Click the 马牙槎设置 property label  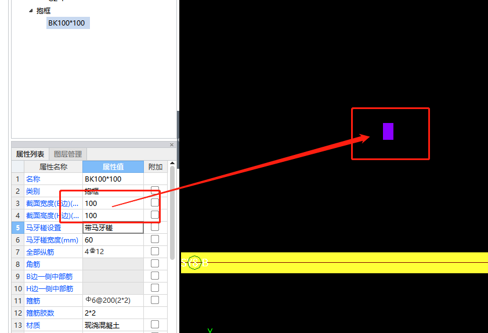click(44, 228)
